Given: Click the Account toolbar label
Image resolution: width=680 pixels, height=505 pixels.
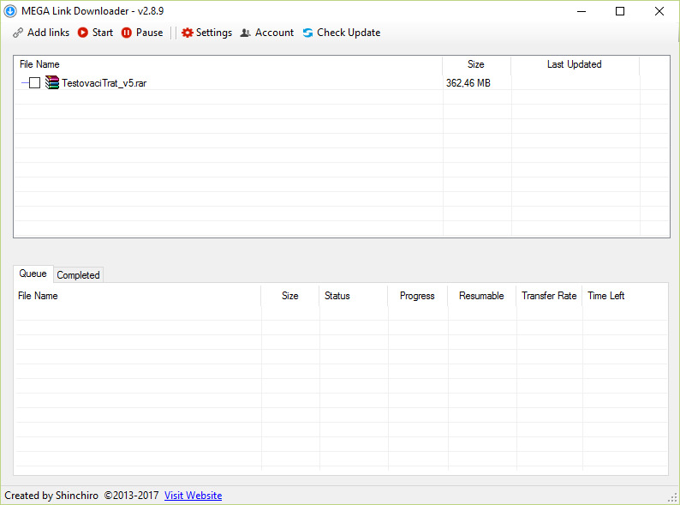Looking at the screenshot, I should (x=275, y=33).
